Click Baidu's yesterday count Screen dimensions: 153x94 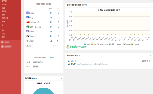pos(58,13)
